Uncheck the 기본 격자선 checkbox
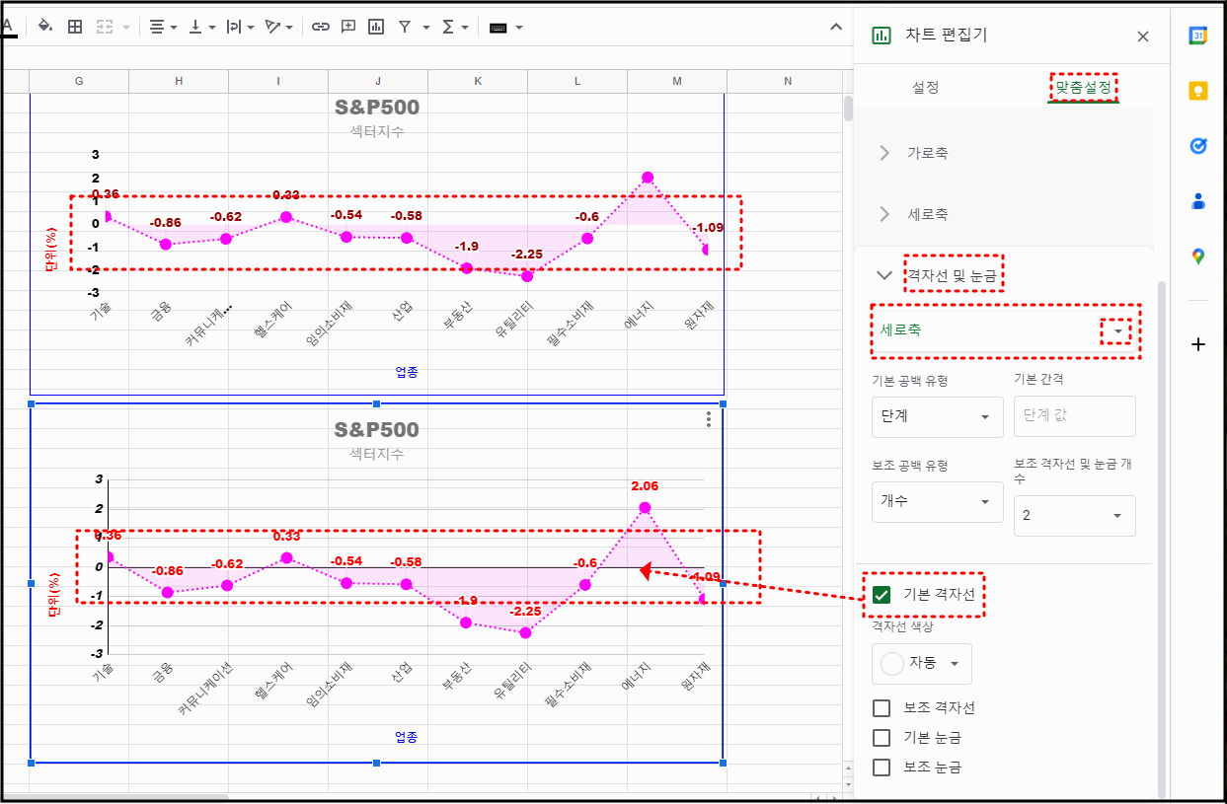This screenshot has width=1227, height=804. click(x=882, y=595)
